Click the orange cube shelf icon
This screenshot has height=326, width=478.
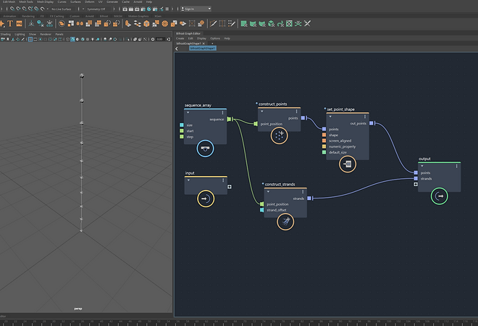tap(146, 23)
